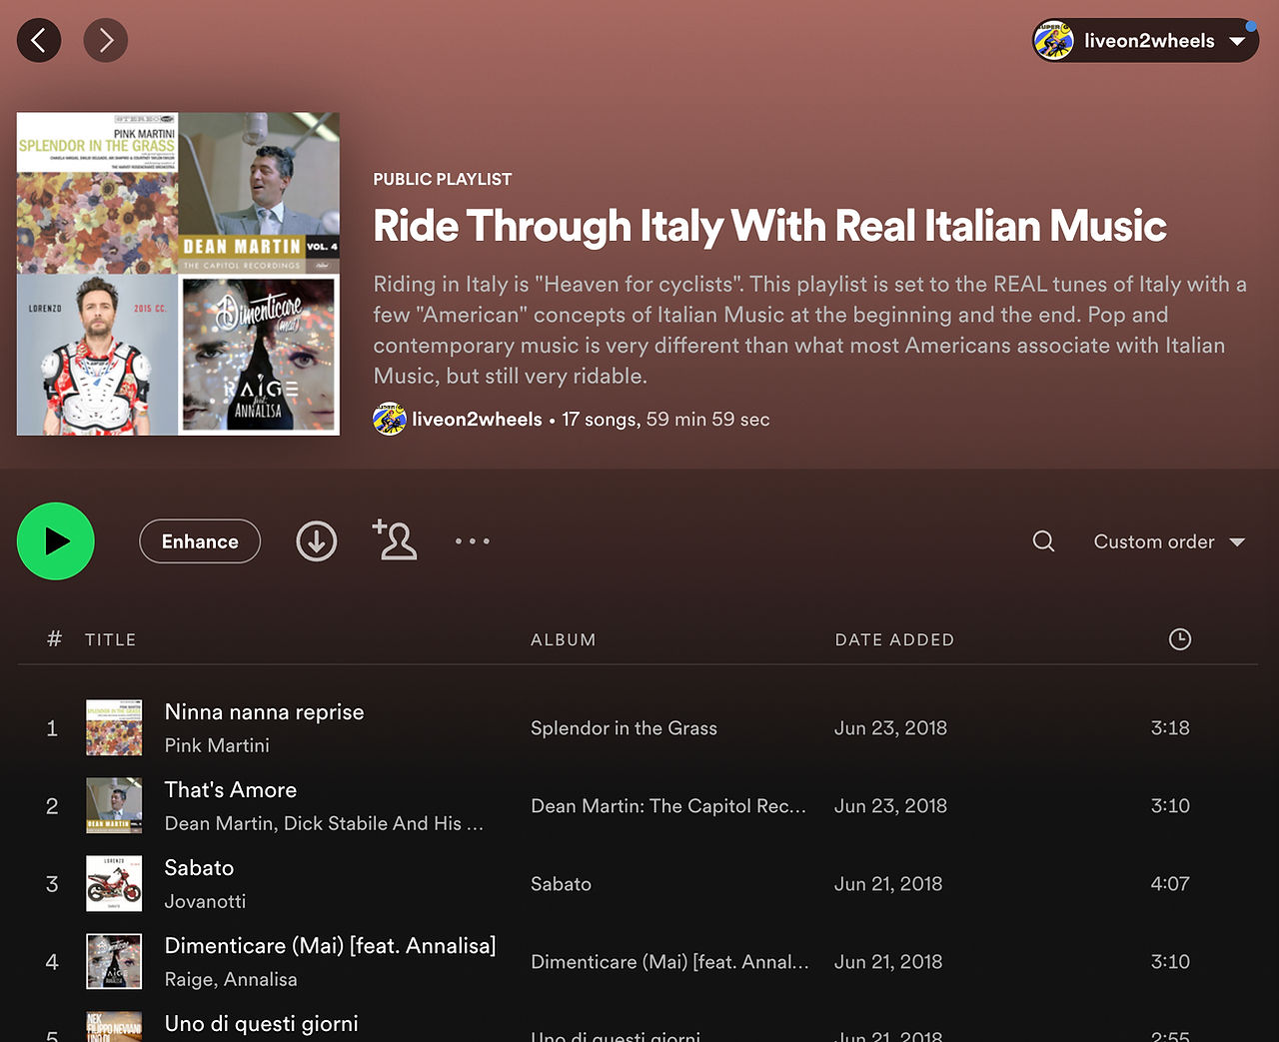Image resolution: width=1279 pixels, height=1042 pixels.
Task: Open the playlist cover art collage
Action: [178, 274]
